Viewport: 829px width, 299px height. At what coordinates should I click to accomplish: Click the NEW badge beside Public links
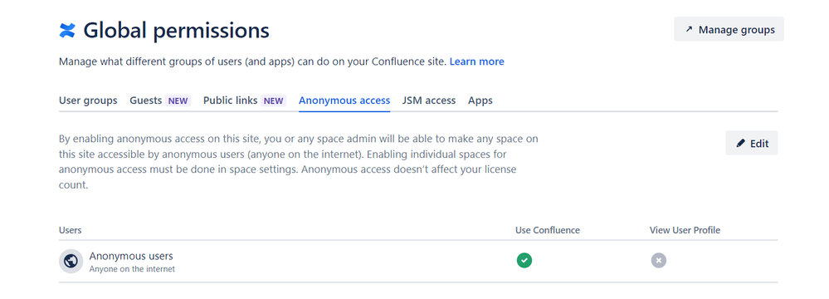click(x=273, y=100)
